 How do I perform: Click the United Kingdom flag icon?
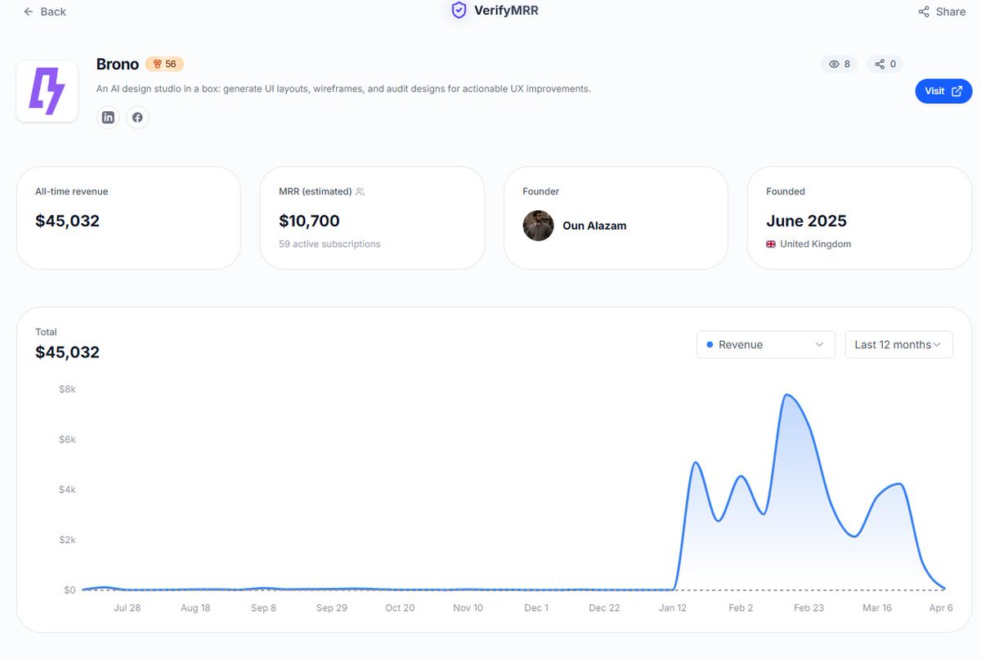[x=771, y=244]
